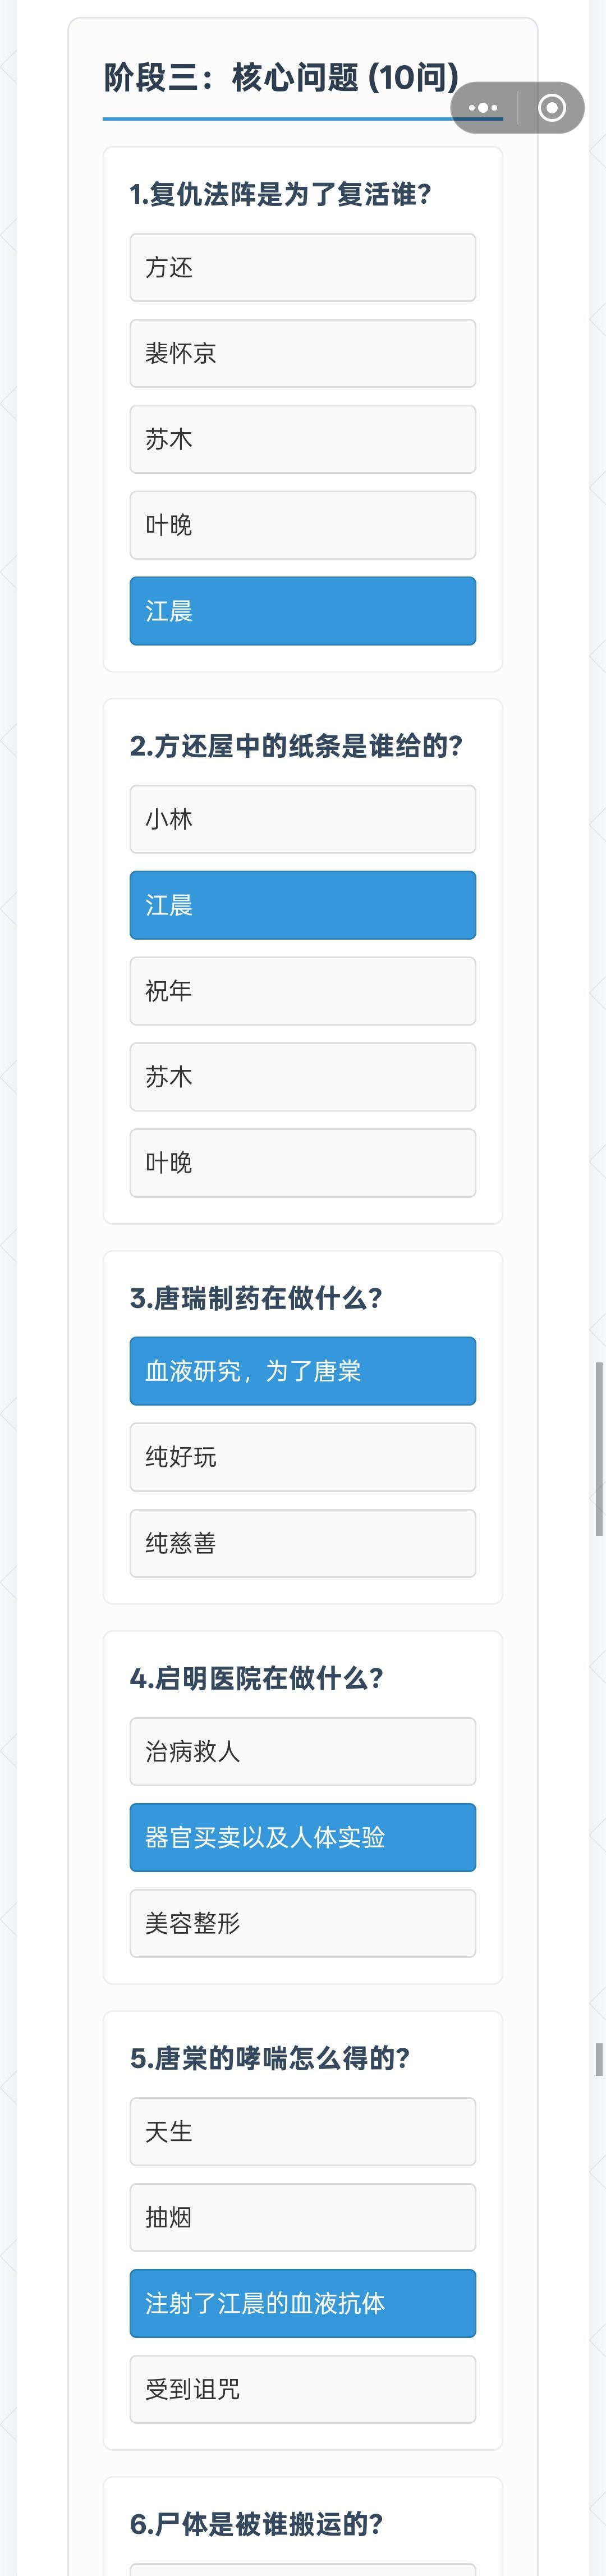This screenshot has height=2576, width=606.
Task: Pick 叶晚 for the 复仇法阵 question
Action: pos(302,526)
